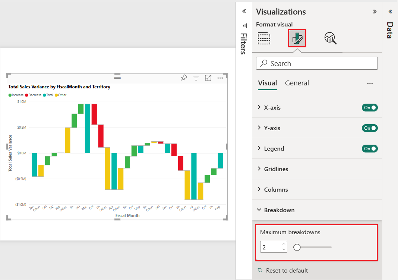Viewport: 398px width, 280px height.
Task: Select the tall teal Mar total column
Action: click(x=87, y=129)
